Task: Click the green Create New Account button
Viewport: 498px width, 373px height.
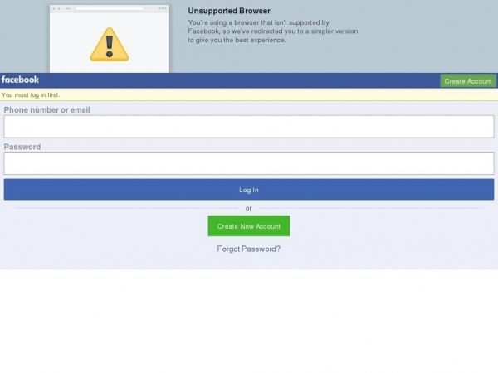Action: click(x=249, y=226)
